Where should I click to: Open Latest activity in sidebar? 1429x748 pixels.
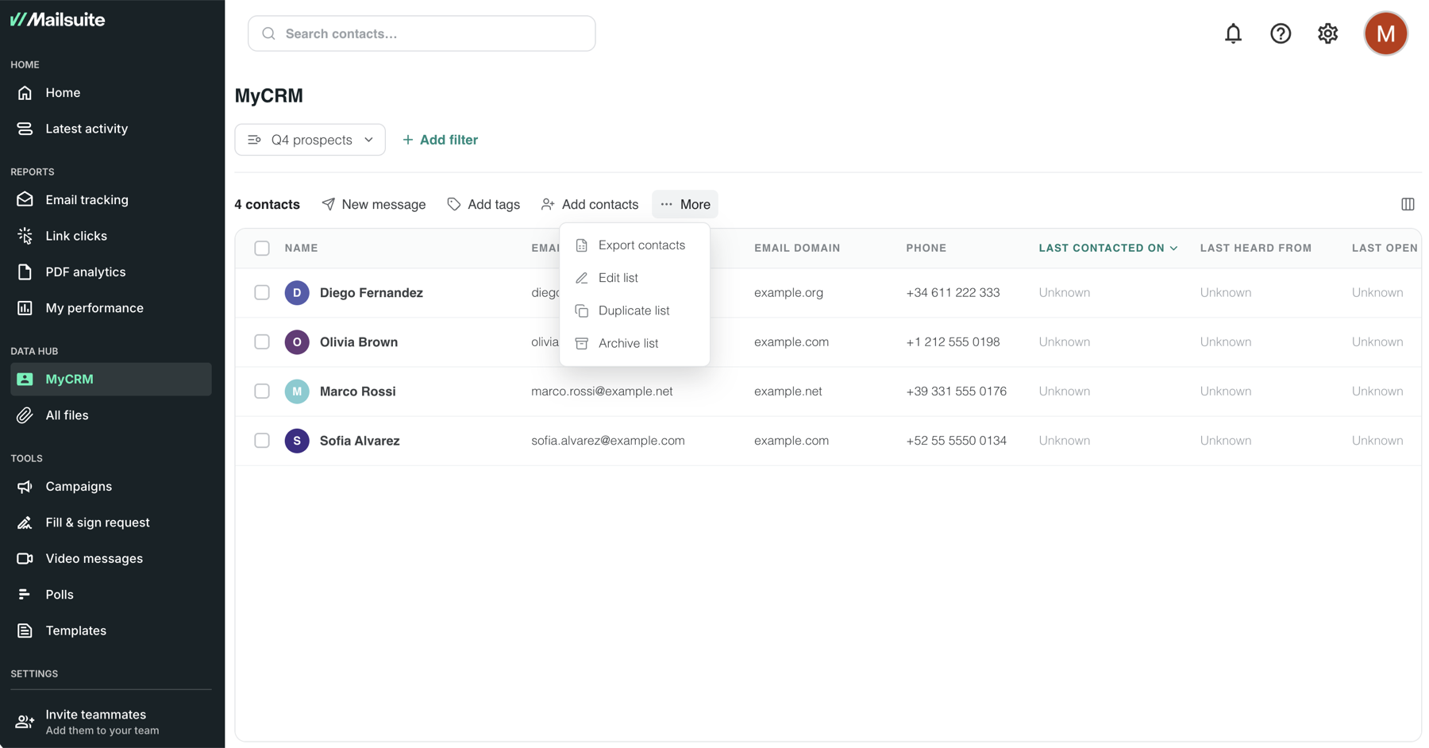(111, 129)
